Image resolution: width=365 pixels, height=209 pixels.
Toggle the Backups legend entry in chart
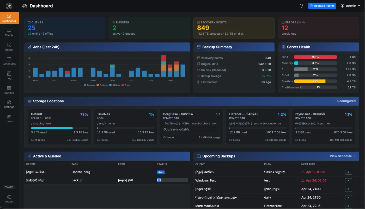pyautogui.click(x=89, y=85)
